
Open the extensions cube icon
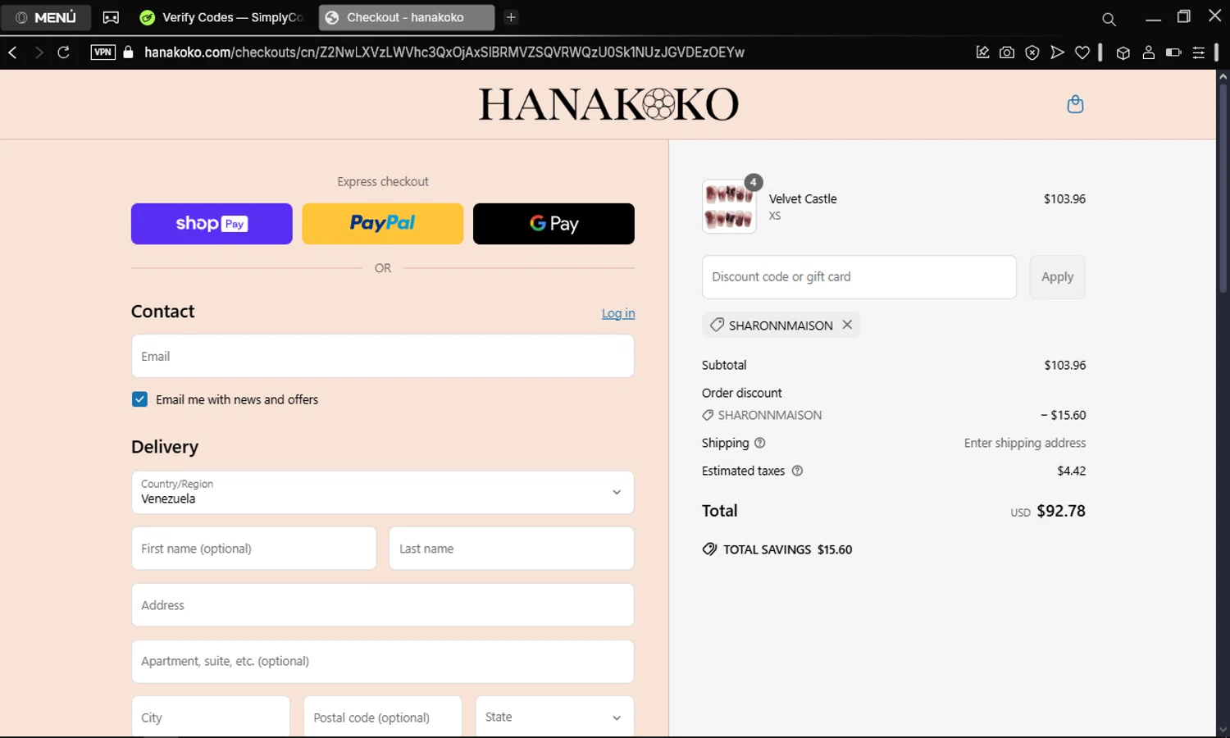pos(1123,52)
